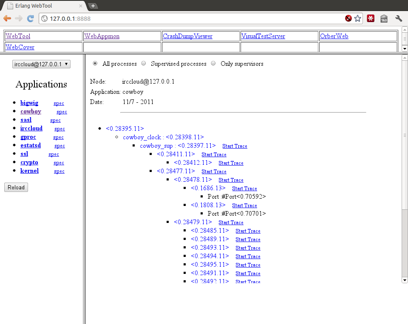Start Trace for process <0.28411.11>
The image size is (408, 324).
pyautogui.click(x=214, y=155)
